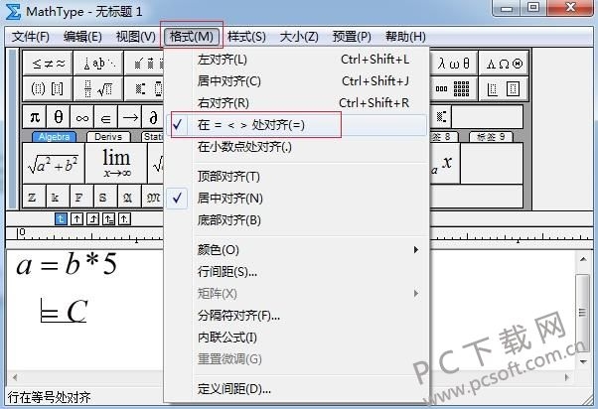Choose 内联公式(I) menu entry

(296, 338)
